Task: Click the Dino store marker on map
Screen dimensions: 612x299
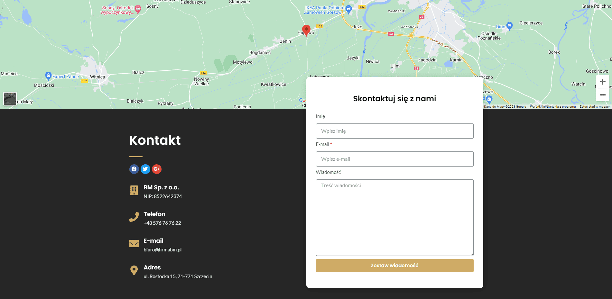Action: [509, 26]
